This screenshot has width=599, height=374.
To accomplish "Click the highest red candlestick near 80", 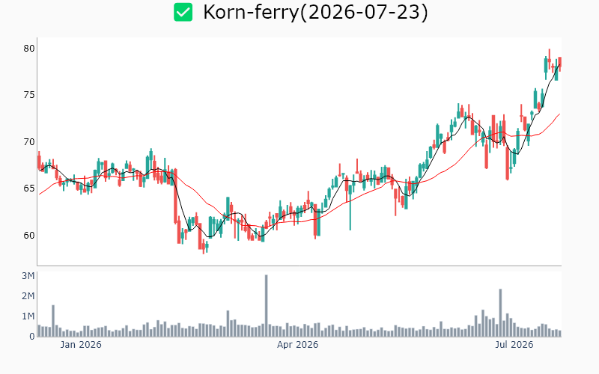I will [x=550, y=59].
